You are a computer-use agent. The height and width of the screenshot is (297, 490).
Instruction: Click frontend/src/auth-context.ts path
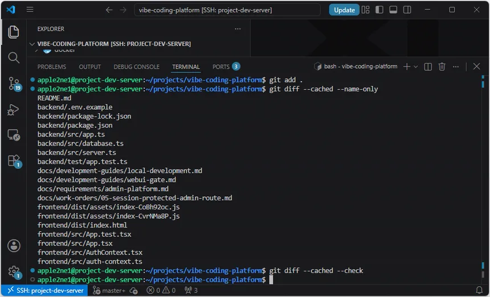(90, 261)
